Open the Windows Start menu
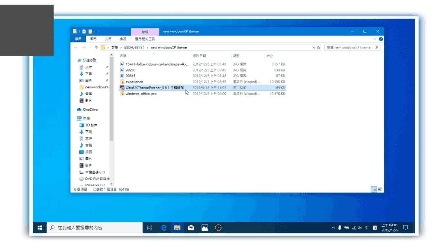Image resolution: width=448 pixels, height=252 pixels. coord(40,228)
